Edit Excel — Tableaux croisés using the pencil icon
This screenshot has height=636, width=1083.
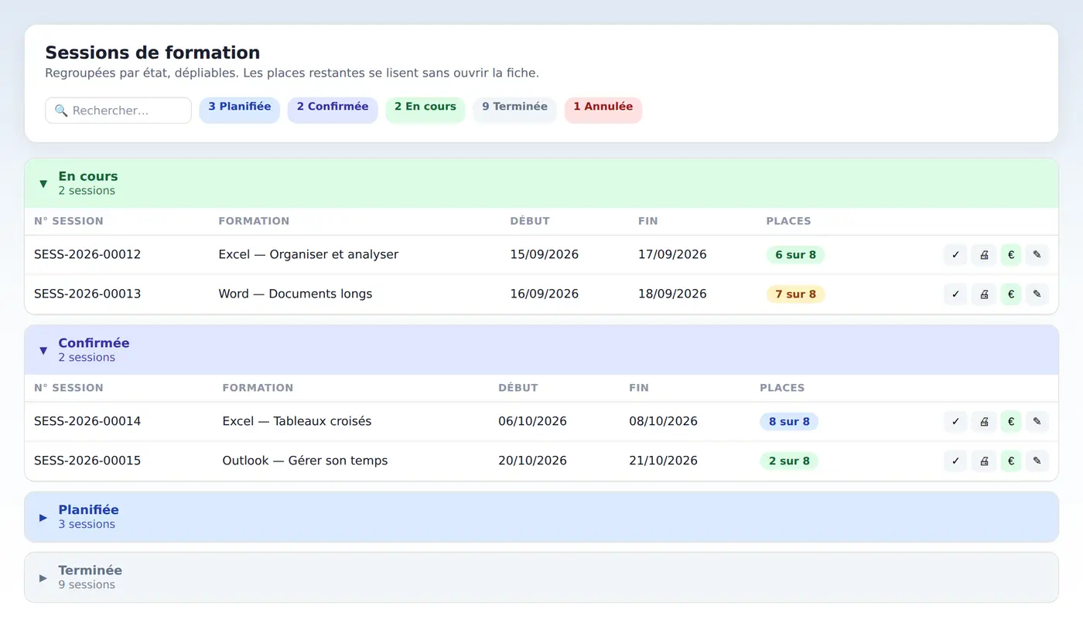1037,422
